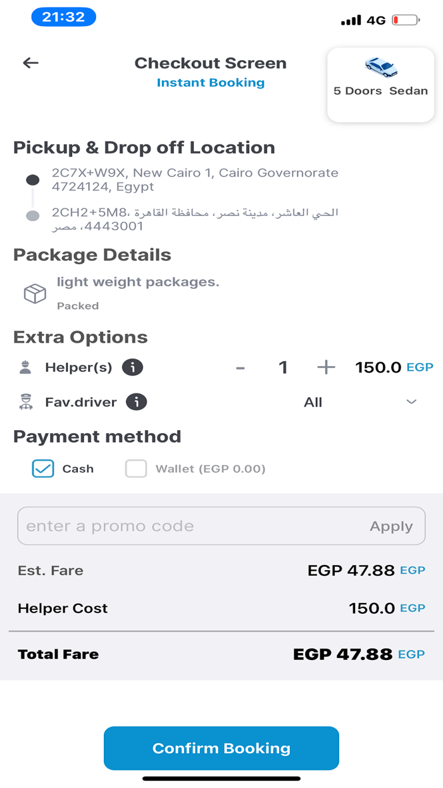Open the 'All' favorite driver selector
Viewport: 443px width, 788px height.
click(313, 402)
